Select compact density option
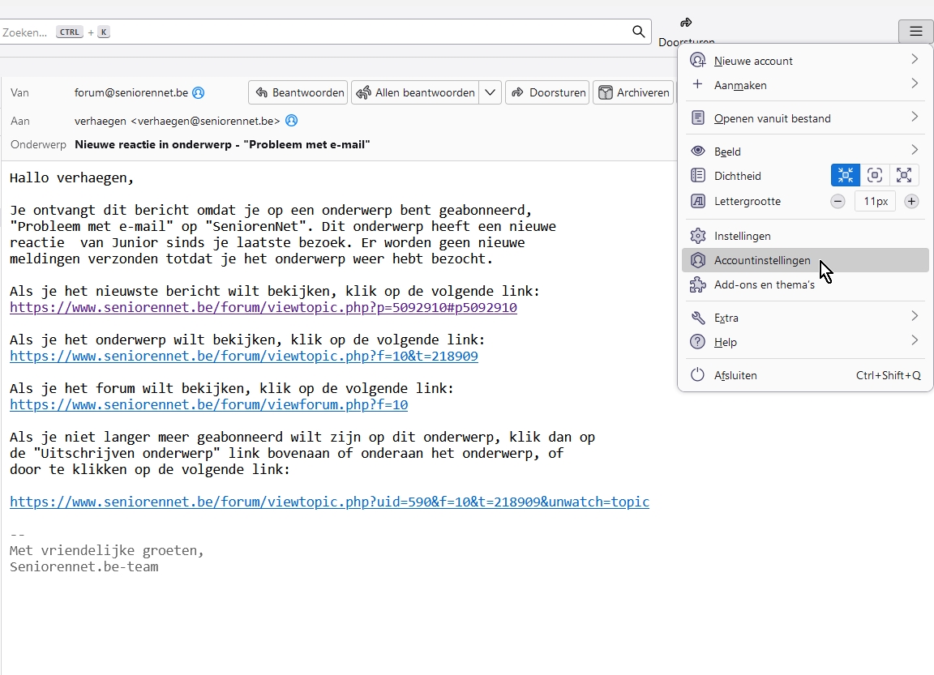This screenshot has height=675, width=934. point(846,175)
